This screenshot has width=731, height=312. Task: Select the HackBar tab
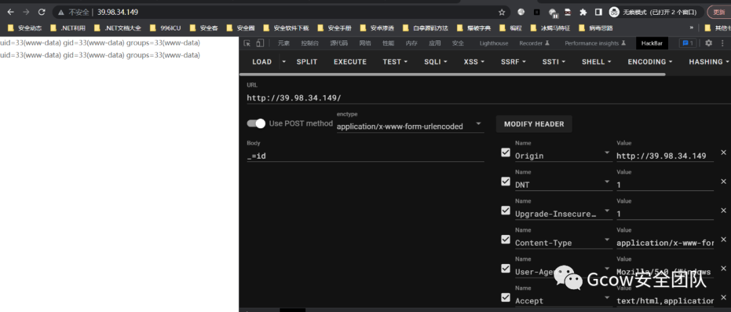[652, 43]
